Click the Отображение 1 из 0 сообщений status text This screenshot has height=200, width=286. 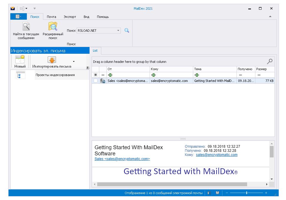163,193
